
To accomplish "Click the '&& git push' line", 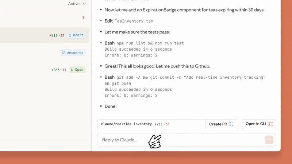I will (118, 83).
